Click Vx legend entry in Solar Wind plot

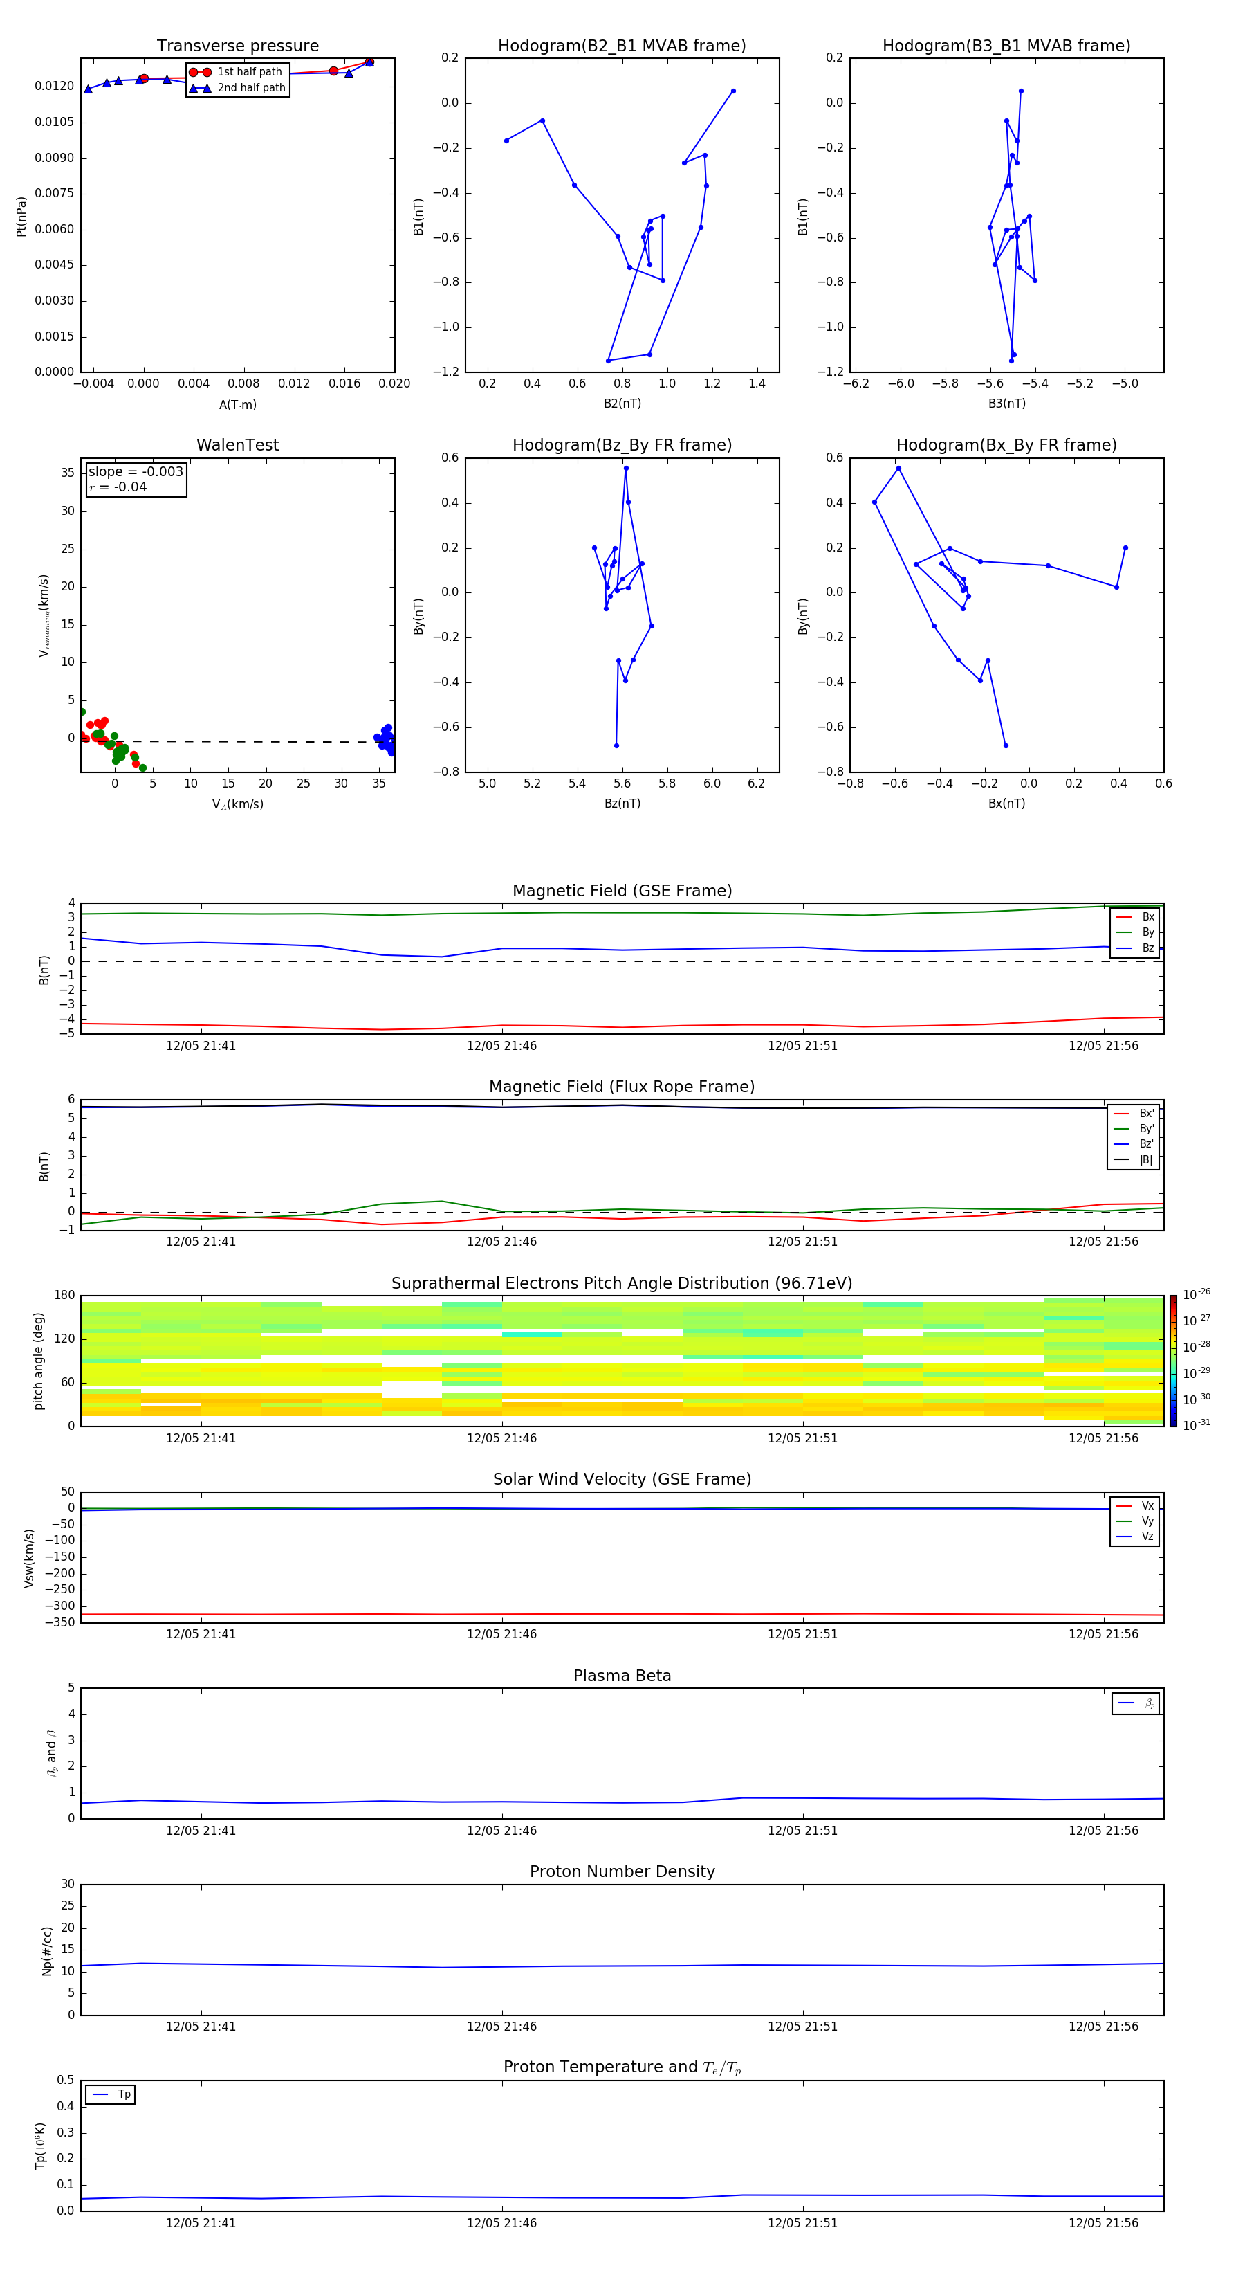pos(1135,1505)
